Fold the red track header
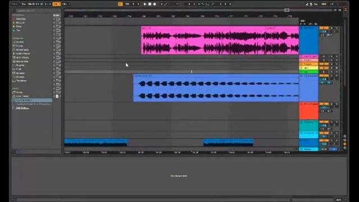 (302, 104)
